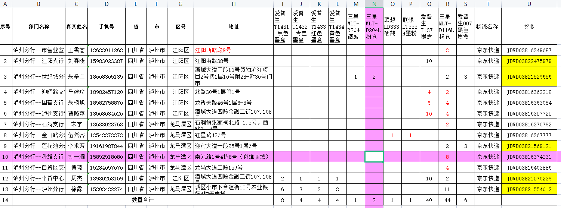561x208 pixels.
Task: Select column header H
Action: [x=234, y=4]
